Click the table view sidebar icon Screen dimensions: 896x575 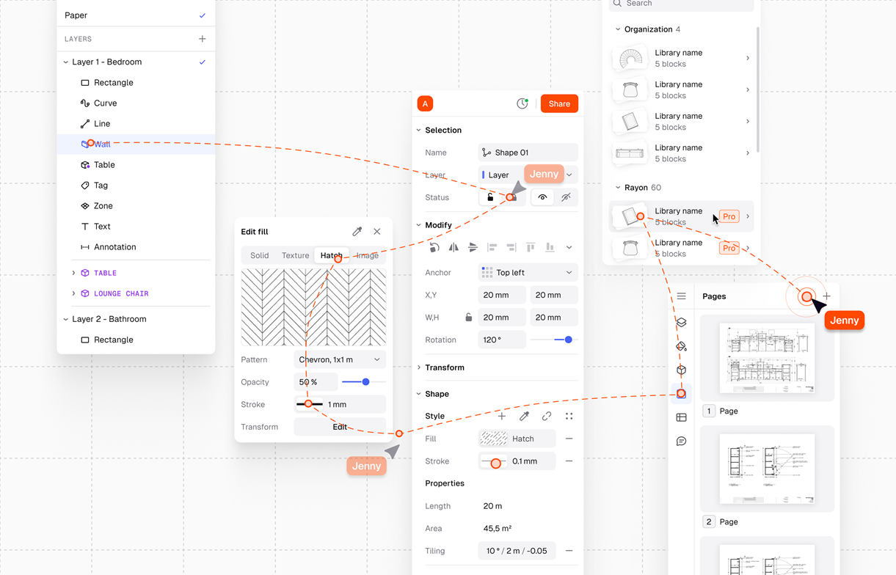coord(681,417)
